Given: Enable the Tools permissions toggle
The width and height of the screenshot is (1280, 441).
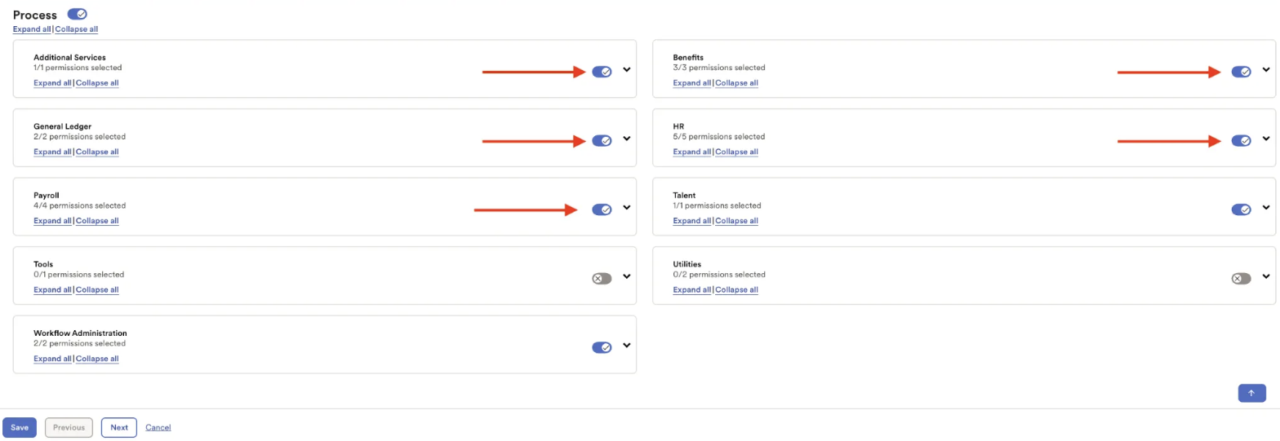Looking at the screenshot, I should [602, 278].
